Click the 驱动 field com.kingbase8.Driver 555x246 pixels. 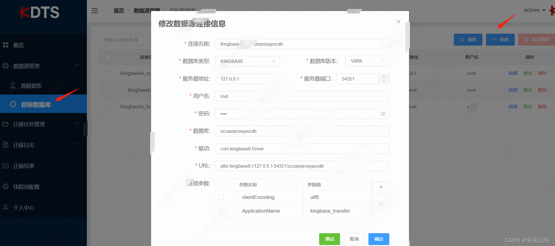pyautogui.click(x=302, y=148)
